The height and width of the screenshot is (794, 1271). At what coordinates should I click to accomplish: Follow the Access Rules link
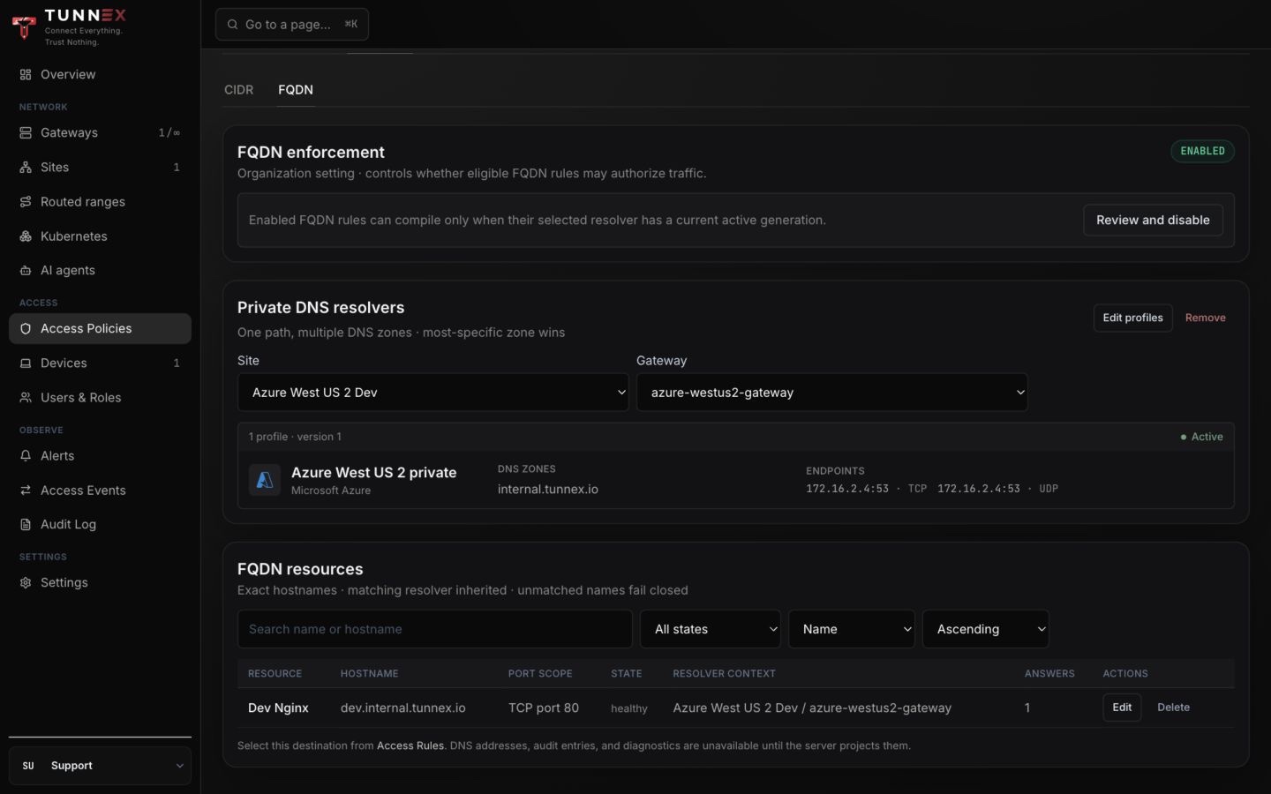(410, 746)
